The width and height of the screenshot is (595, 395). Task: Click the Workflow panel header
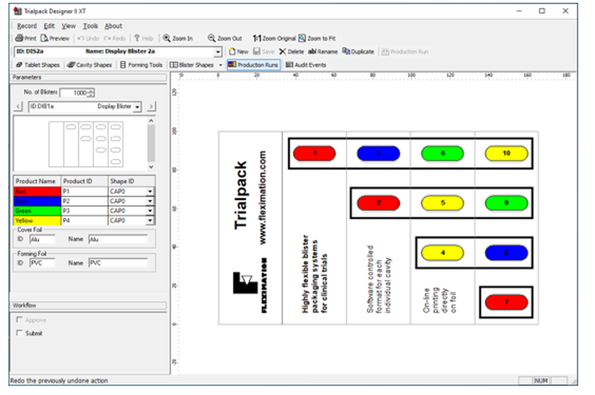click(x=88, y=305)
